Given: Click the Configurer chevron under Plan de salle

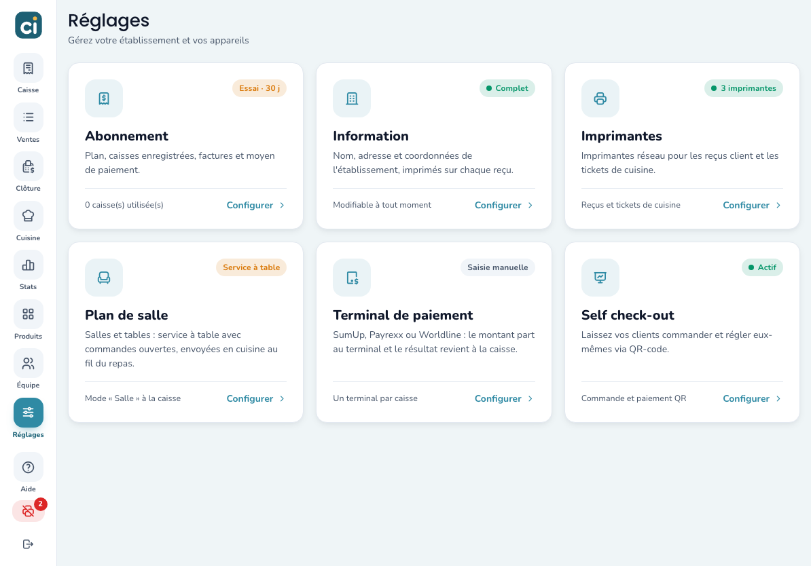Looking at the screenshot, I should 282,398.
